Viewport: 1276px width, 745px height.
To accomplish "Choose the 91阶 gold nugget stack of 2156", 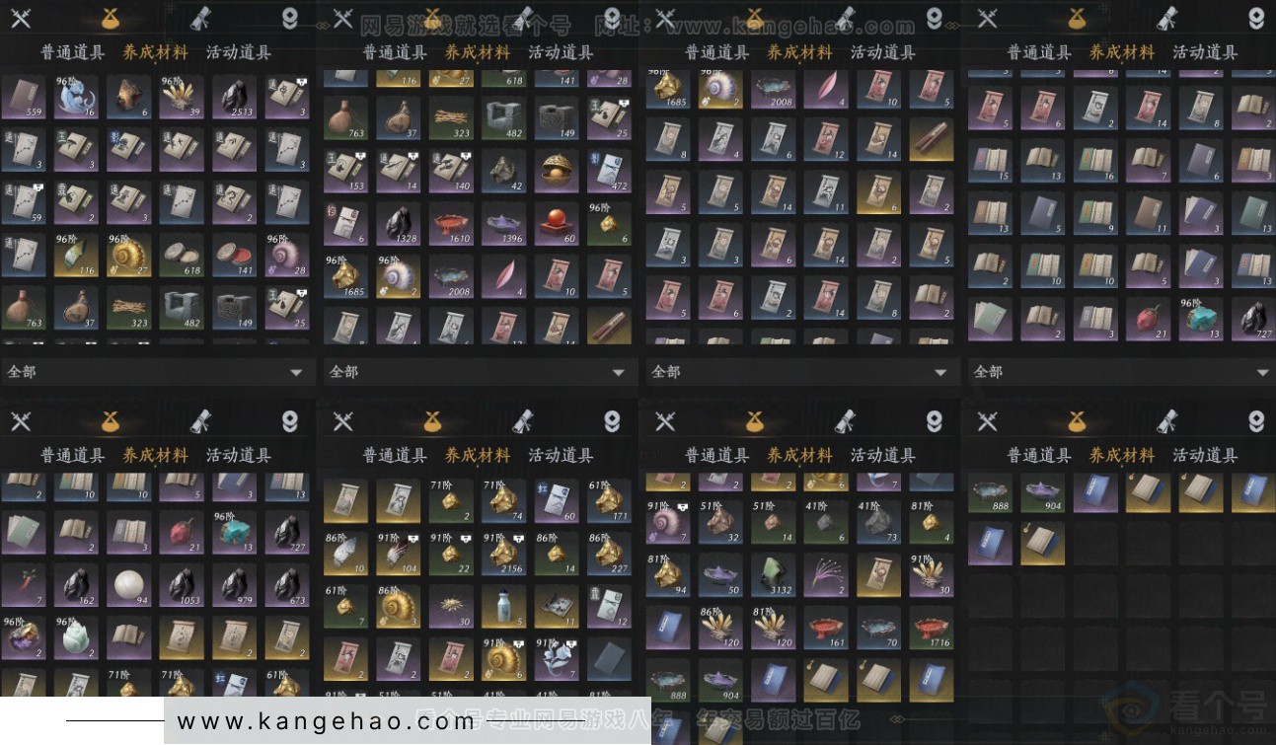I will pyautogui.click(x=505, y=554).
